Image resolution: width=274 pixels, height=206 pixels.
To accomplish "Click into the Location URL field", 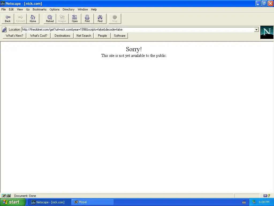I will coord(138,30).
